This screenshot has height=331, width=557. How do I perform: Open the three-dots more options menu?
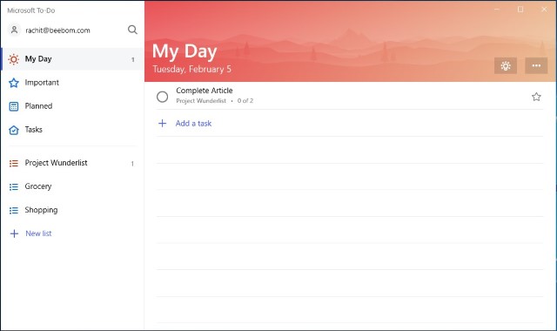click(536, 66)
